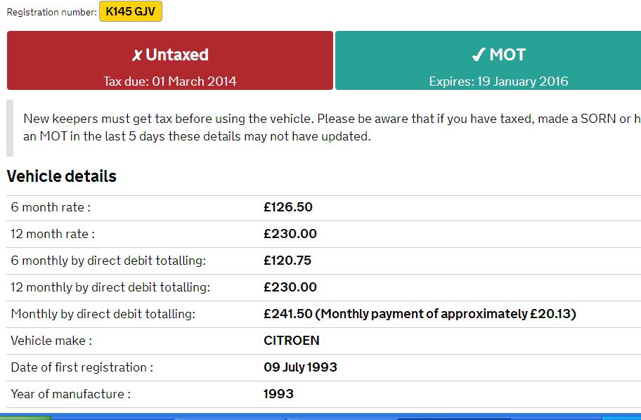The height and width of the screenshot is (420, 641).
Task: Select the £126.50 six month rate value
Action: pos(288,207)
